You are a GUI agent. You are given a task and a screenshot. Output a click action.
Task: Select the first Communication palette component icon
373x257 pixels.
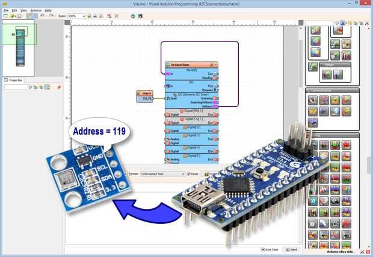[313, 100]
